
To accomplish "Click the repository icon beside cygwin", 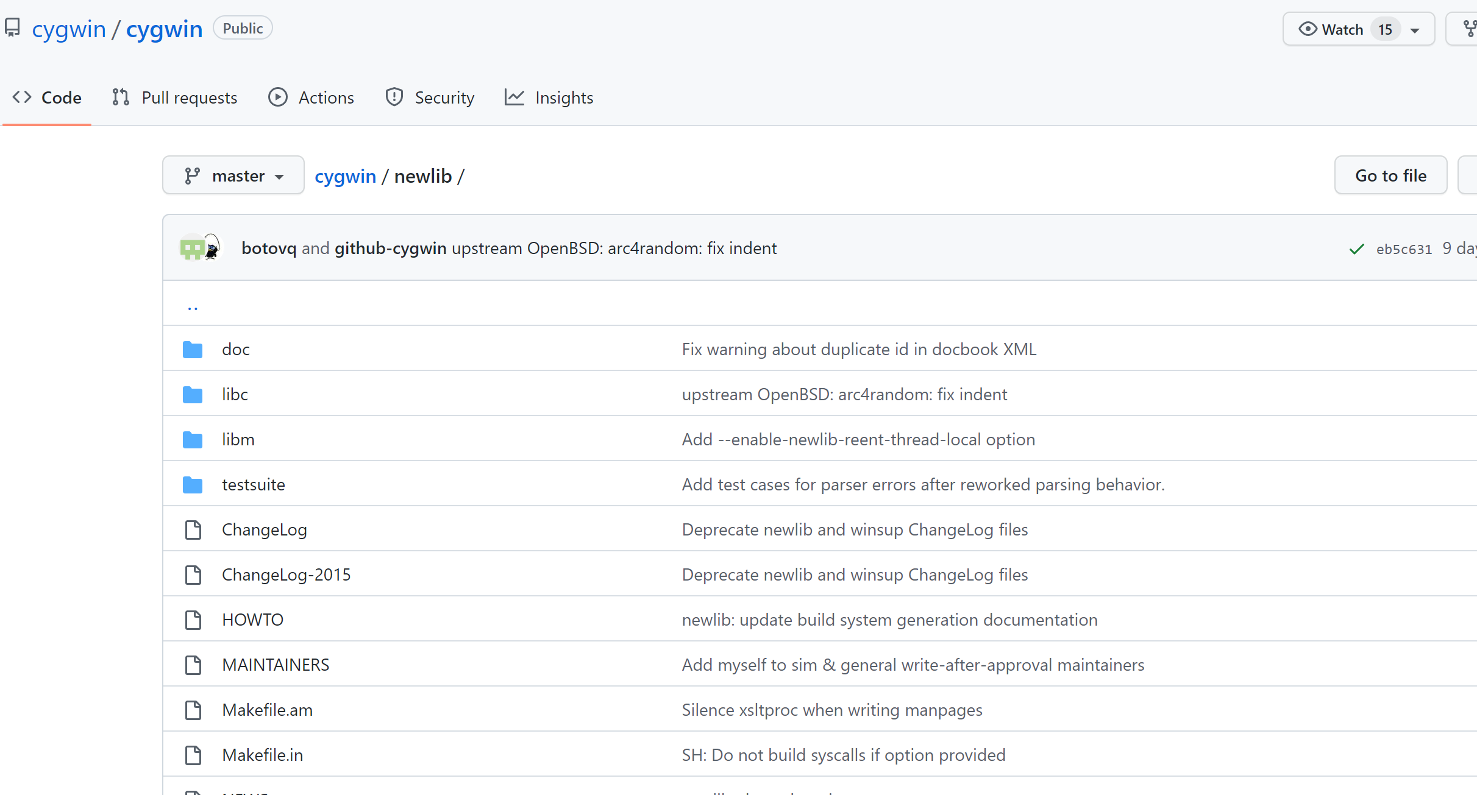I will (12, 28).
